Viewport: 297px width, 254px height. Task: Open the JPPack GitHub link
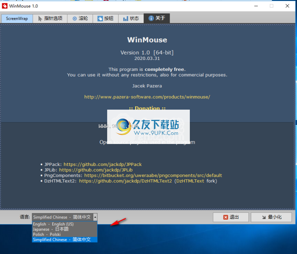click(103, 164)
